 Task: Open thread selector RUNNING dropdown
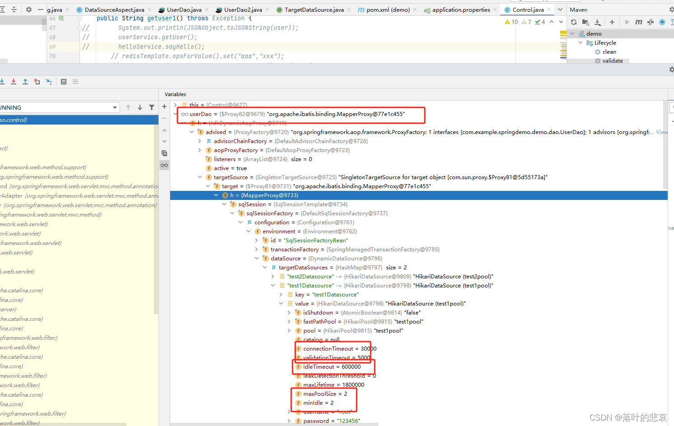point(115,107)
